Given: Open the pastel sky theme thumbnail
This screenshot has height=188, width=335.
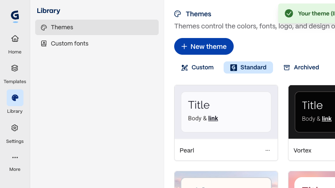Looking at the screenshot, I should click(226, 180).
